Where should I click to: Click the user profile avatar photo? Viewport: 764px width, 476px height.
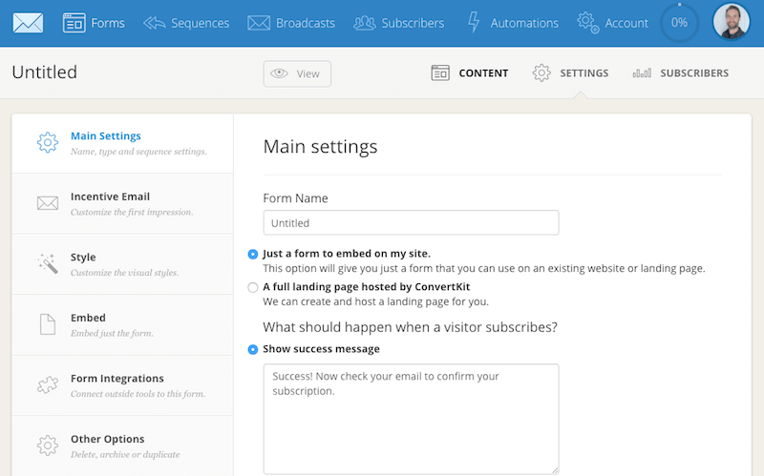point(732,23)
